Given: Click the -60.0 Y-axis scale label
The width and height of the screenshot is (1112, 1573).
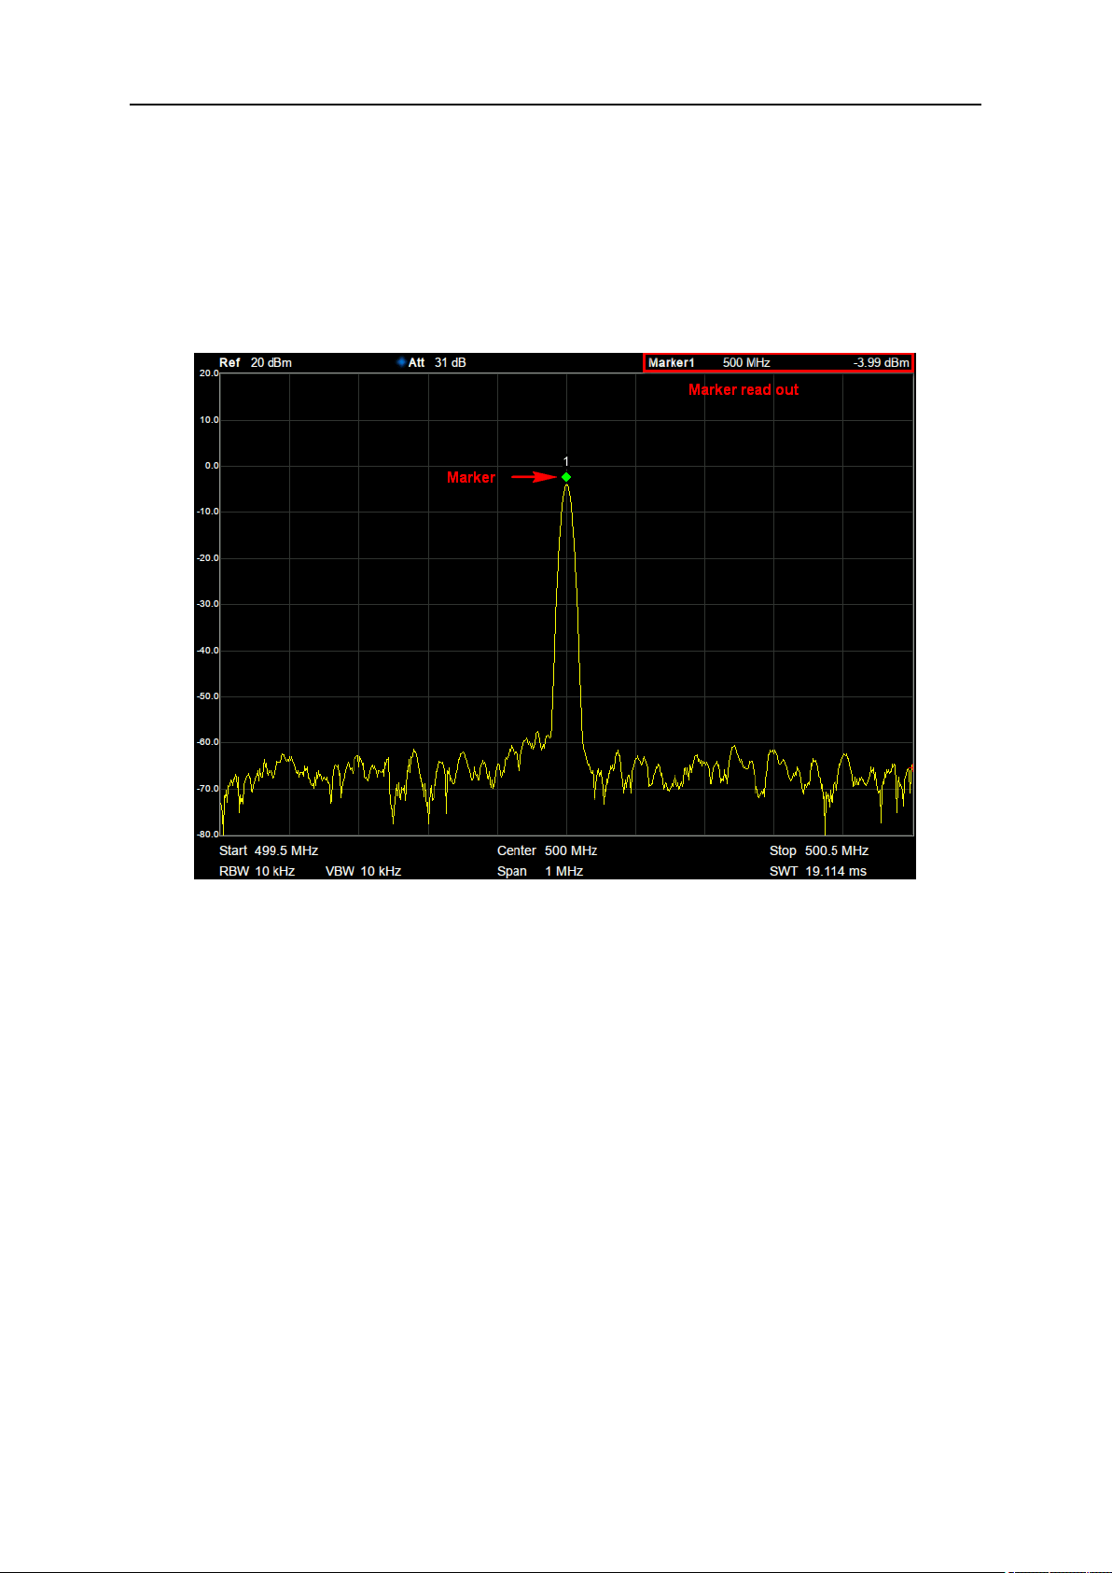Looking at the screenshot, I should pyautogui.click(x=207, y=742).
